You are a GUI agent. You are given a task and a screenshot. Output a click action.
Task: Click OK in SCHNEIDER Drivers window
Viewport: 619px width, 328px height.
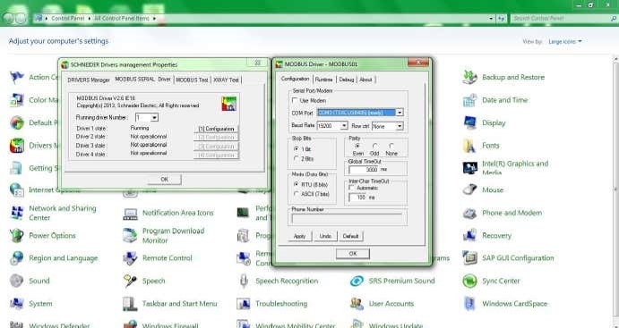(165, 179)
